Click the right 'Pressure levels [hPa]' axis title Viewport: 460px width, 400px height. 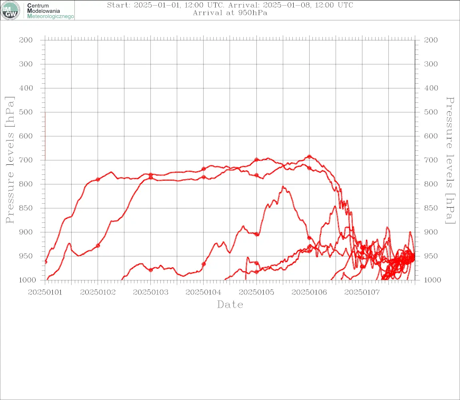(x=450, y=160)
